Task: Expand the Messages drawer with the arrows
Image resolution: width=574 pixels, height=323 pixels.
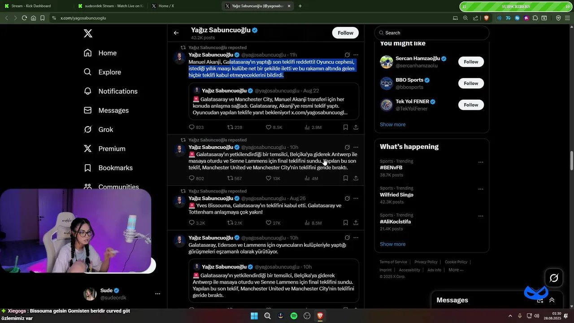Action: [x=552, y=300]
